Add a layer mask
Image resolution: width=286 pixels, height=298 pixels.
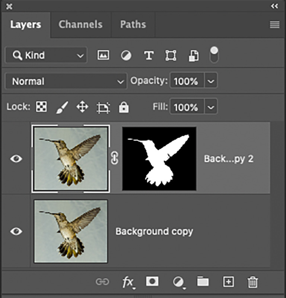152,282
